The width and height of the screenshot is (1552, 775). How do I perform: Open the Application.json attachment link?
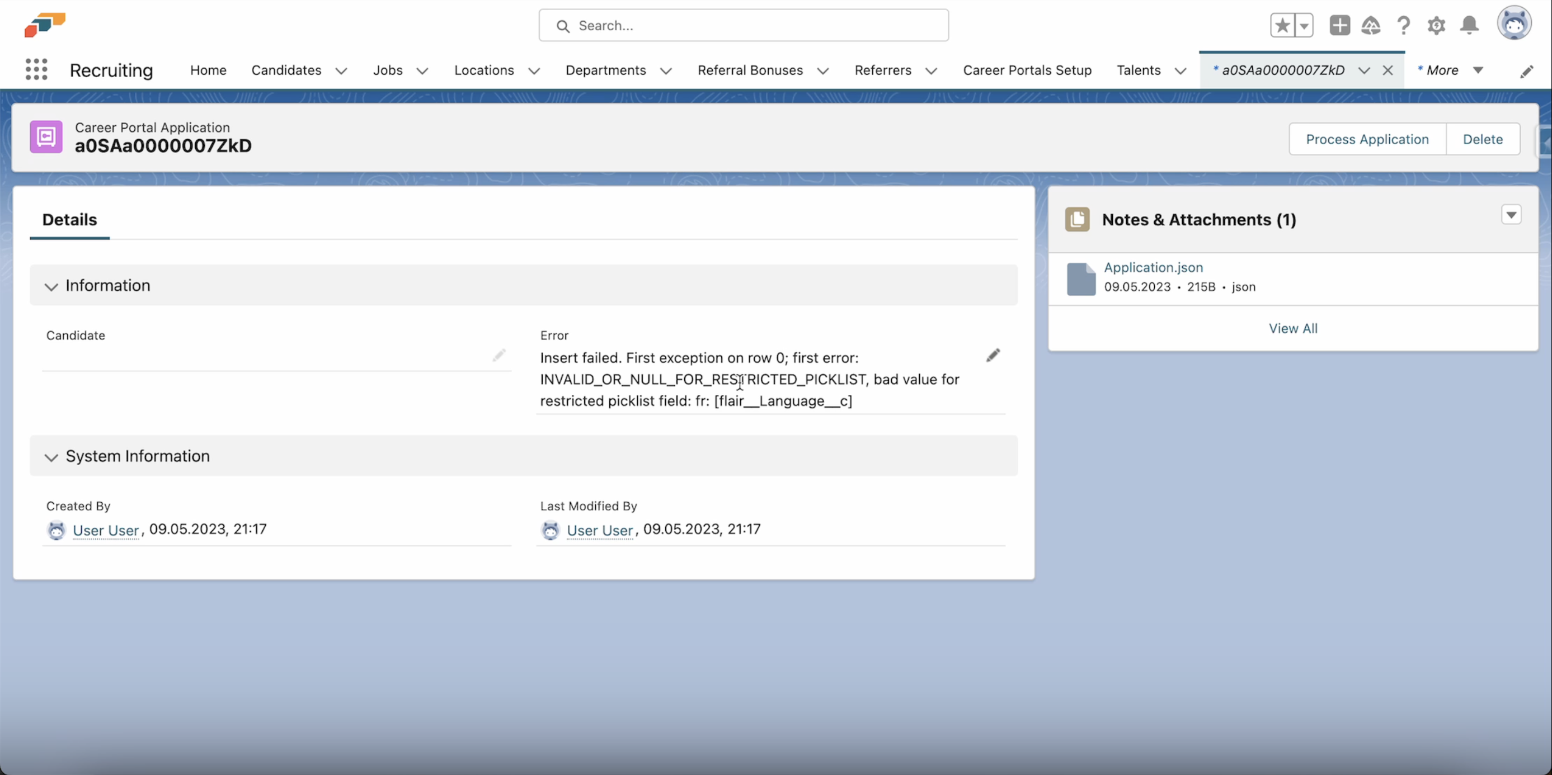[x=1153, y=267]
